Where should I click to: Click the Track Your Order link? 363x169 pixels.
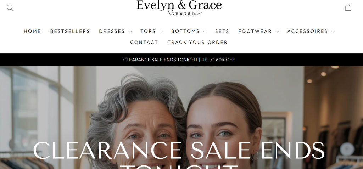click(198, 43)
